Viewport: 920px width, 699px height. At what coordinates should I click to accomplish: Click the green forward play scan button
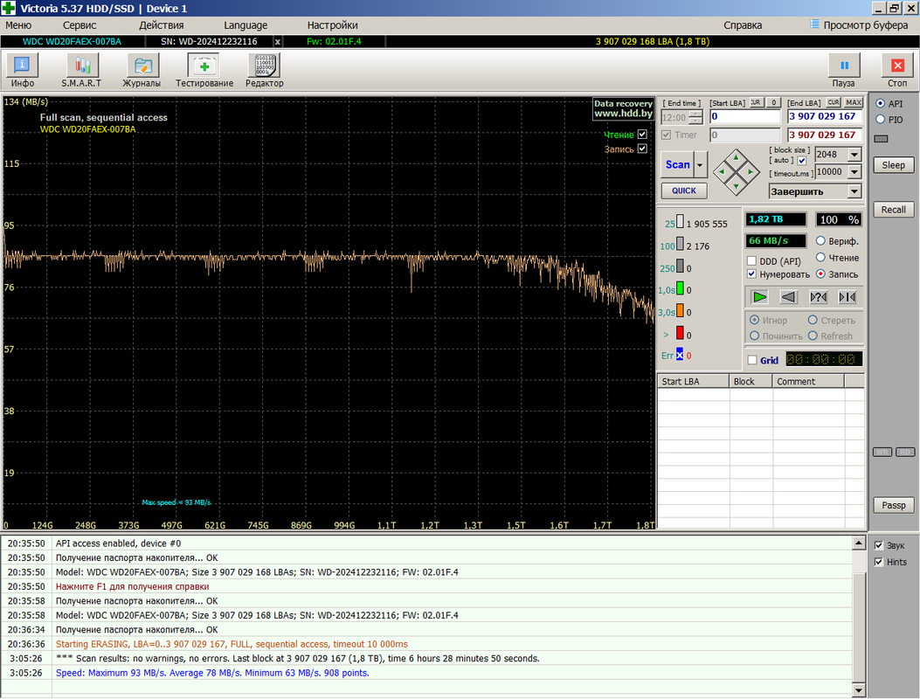759,297
